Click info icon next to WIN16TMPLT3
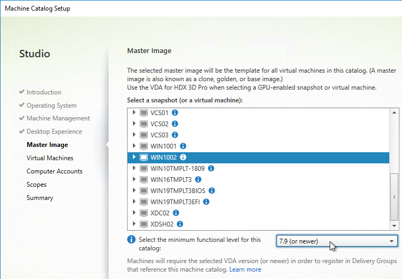Viewport: 402px width, 279px height. coord(198,179)
